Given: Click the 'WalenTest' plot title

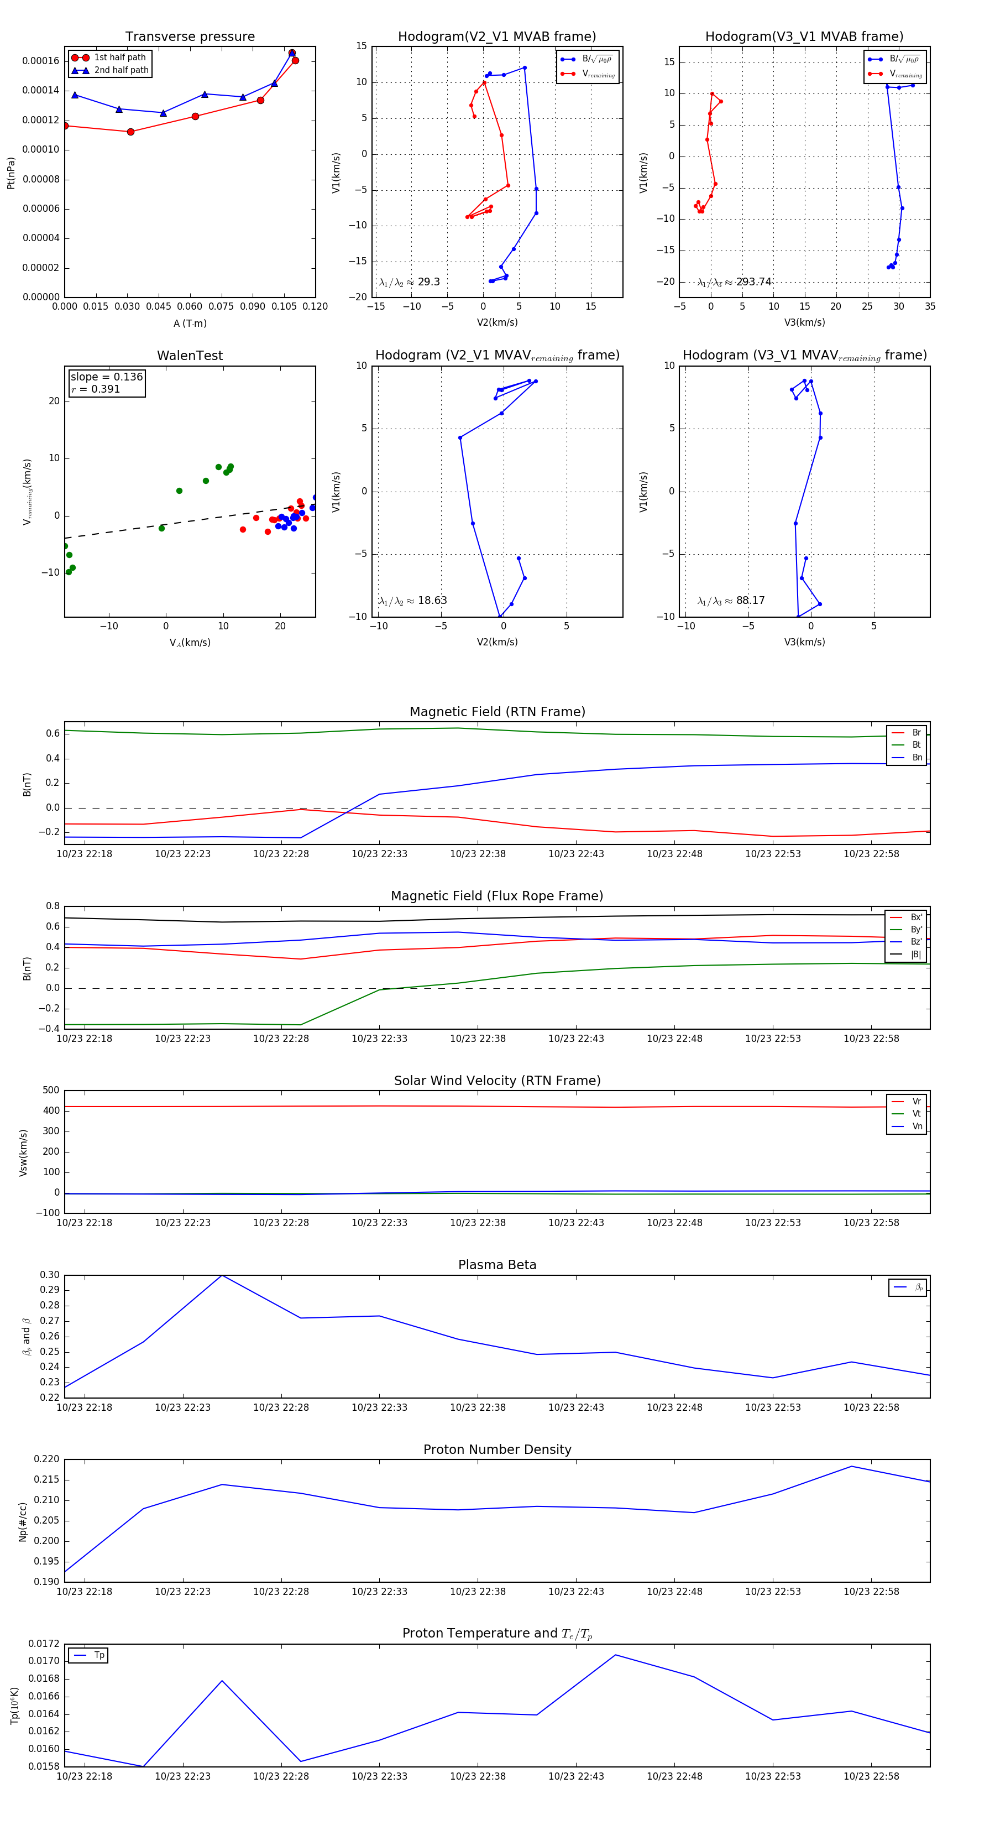Looking at the screenshot, I should (x=190, y=356).
